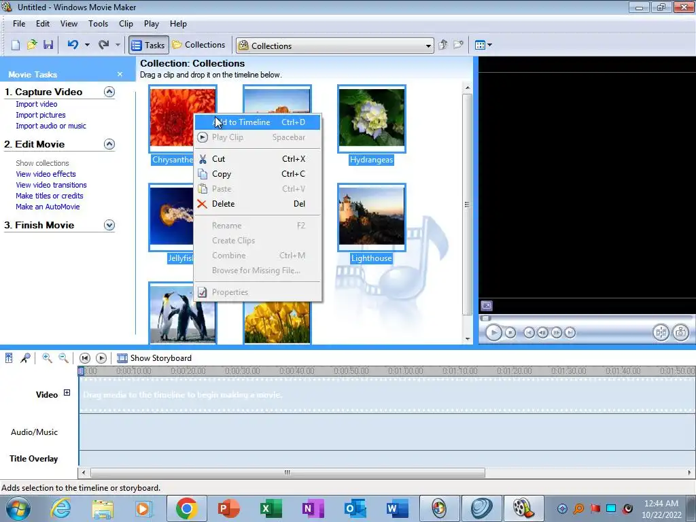Viewport: 696px width, 522px height.
Task: Open the Undo history dropdown arrow
Action: (x=87, y=45)
